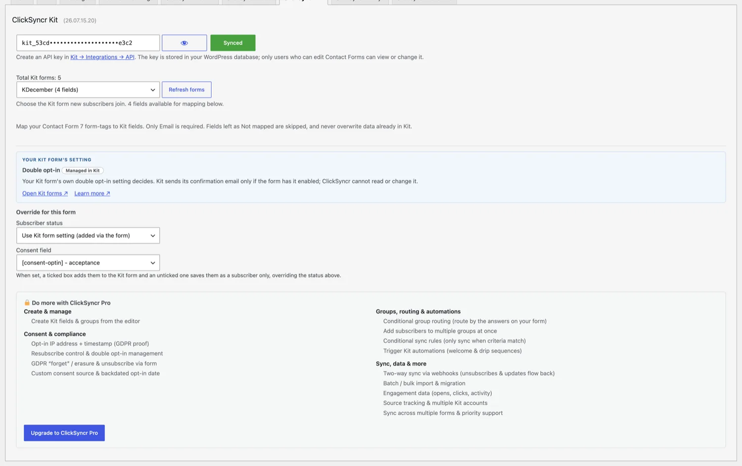
Task: Click the ClickSyncr Kit heading
Action: point(35,20)
